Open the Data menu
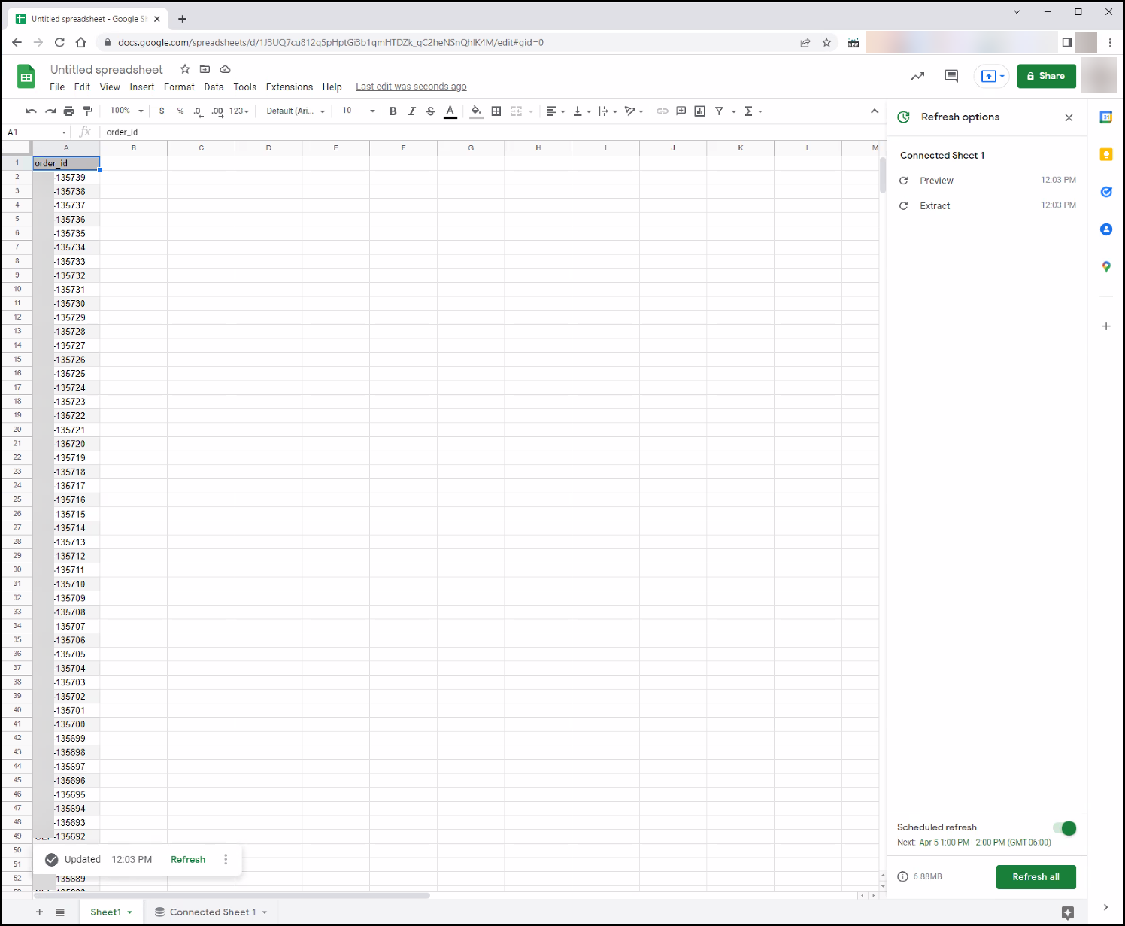This screenshot has width=1125, height=926. point(214,87)
